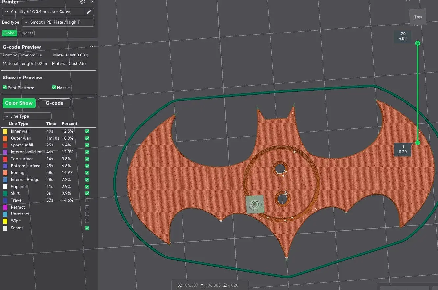This screenshot has width=438, height=290.
Task: Collapse the G-code Preview panel
Action: 92,47
